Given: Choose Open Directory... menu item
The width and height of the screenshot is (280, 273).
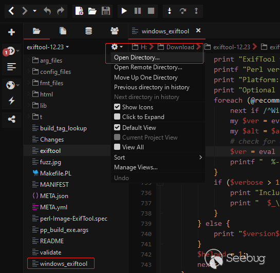Looking at the screenshot, I should (157, 57).
